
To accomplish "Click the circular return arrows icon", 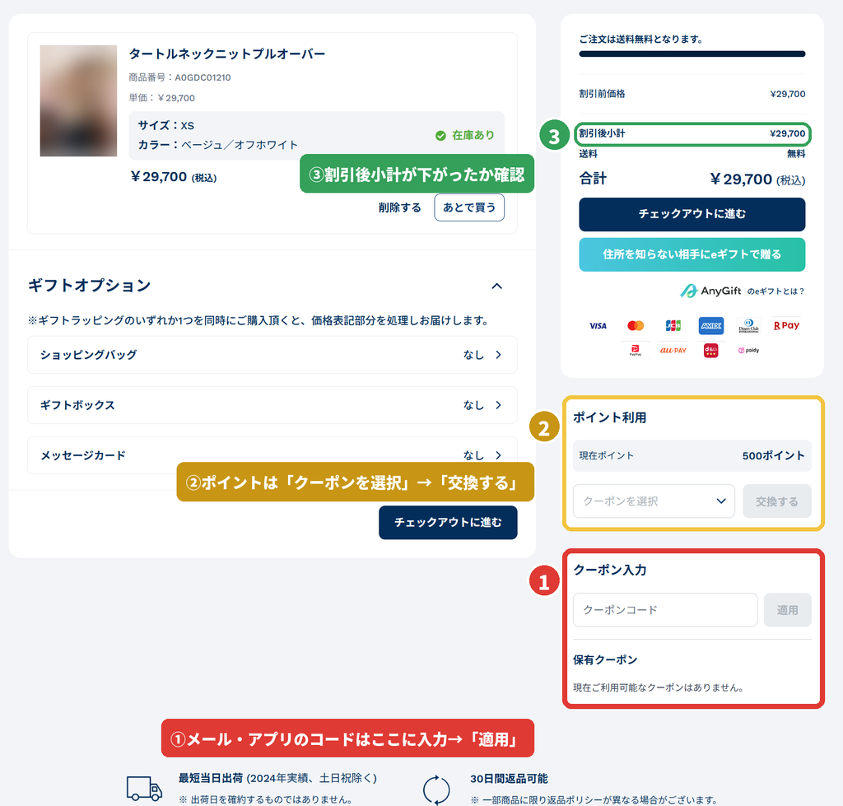I will point(436,790).
